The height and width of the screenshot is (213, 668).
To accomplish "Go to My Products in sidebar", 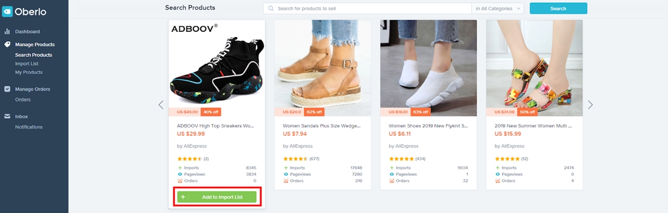I will click(29, 72).
